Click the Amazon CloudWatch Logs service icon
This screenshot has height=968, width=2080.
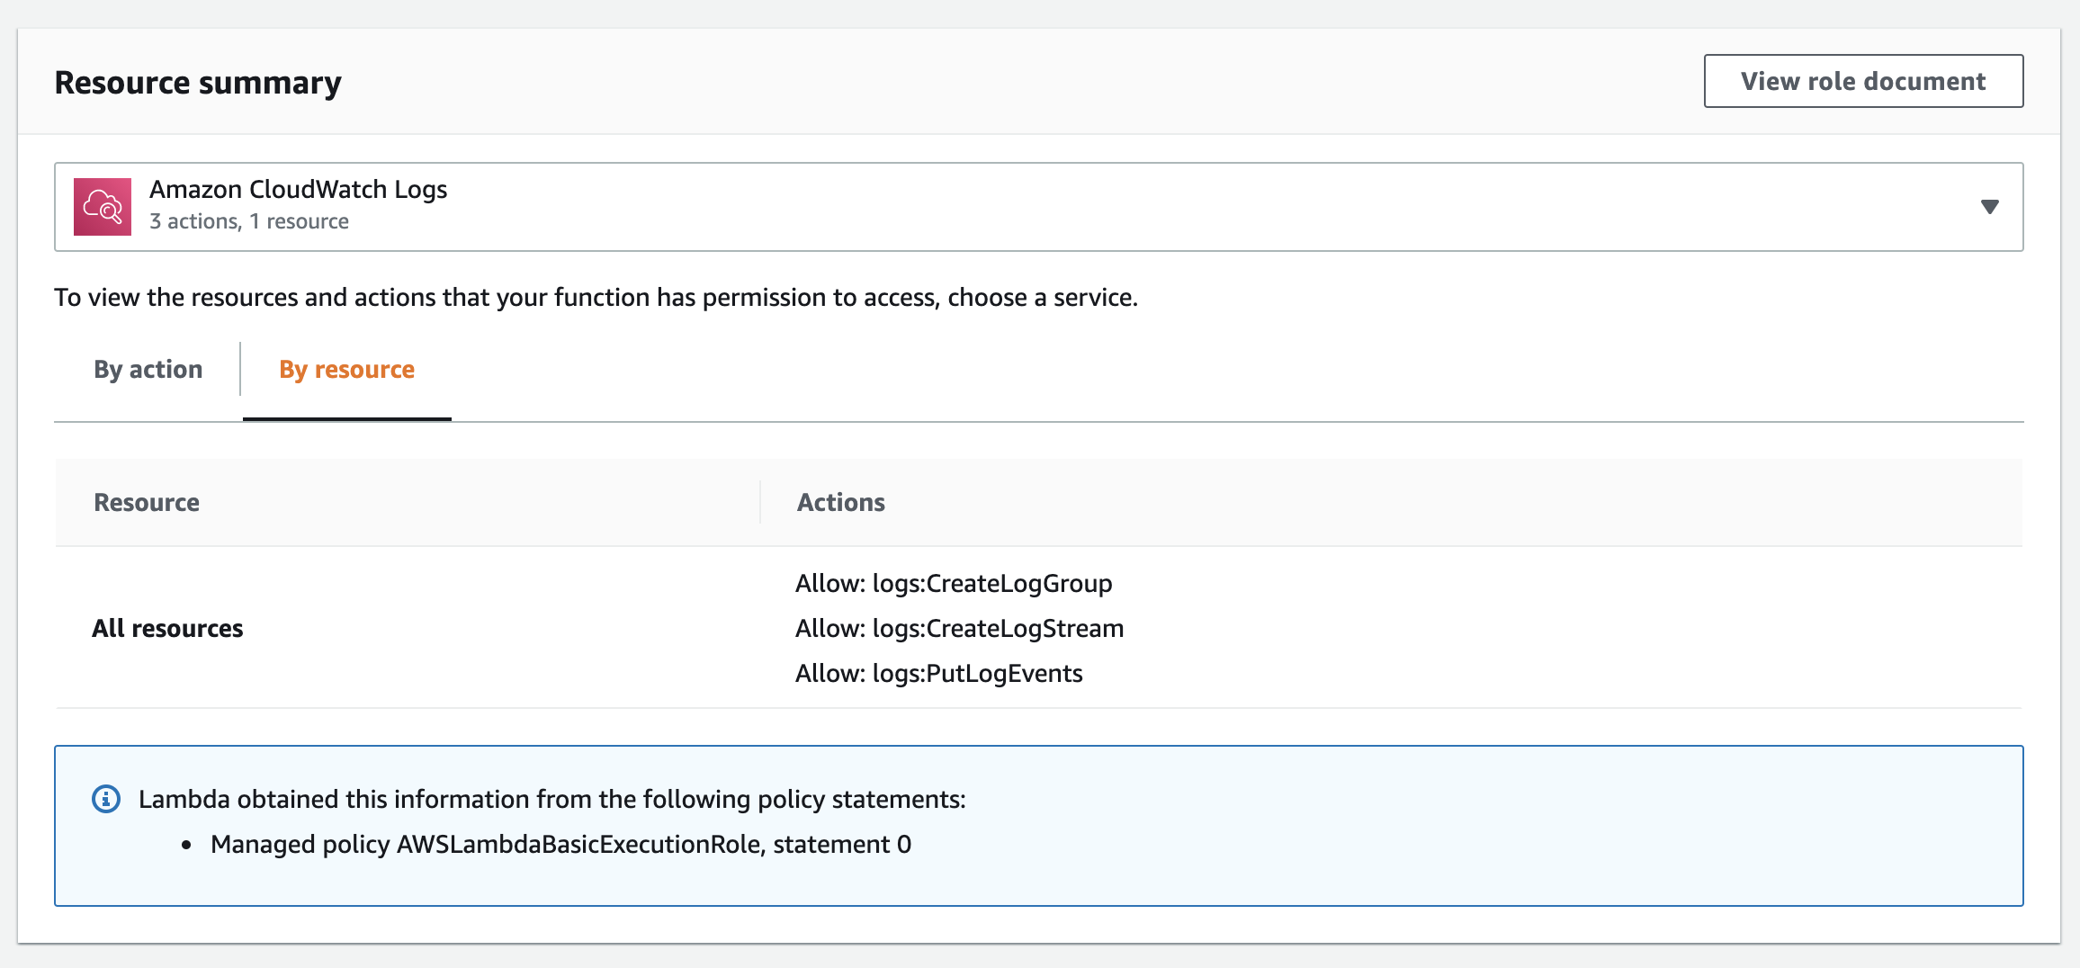click(x=103, y=207)
